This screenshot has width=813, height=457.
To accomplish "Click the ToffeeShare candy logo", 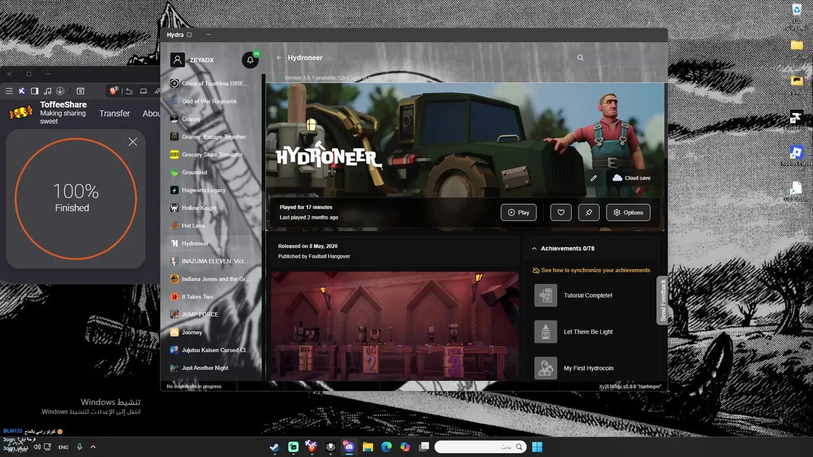I will [x=21, y=113].
